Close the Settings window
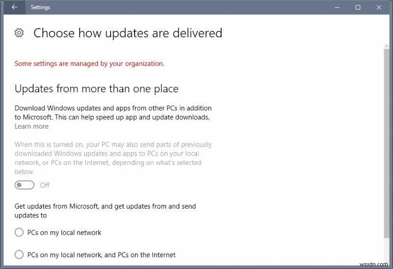 [379, 7]
